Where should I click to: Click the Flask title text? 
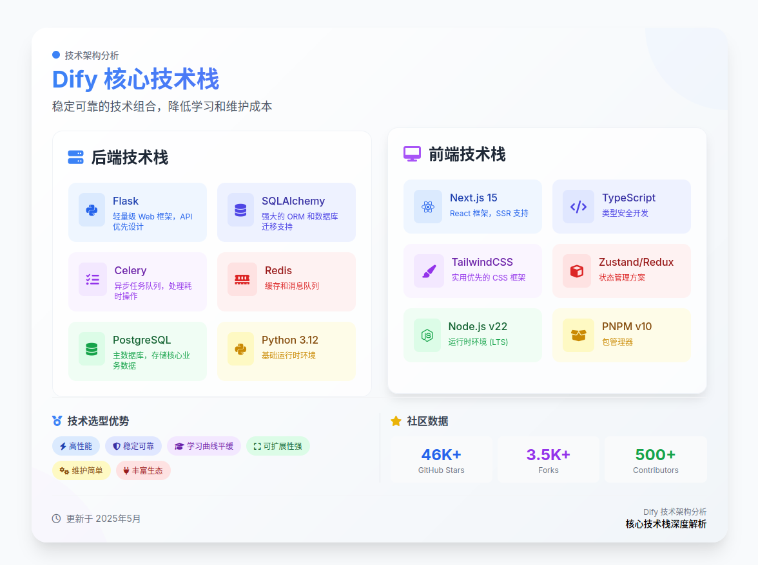[x=126, y=201]
